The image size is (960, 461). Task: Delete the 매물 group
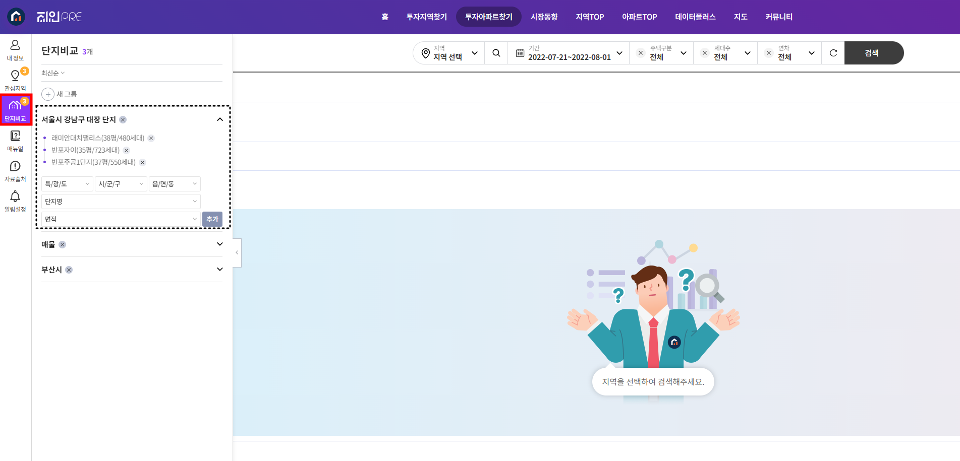62,244
